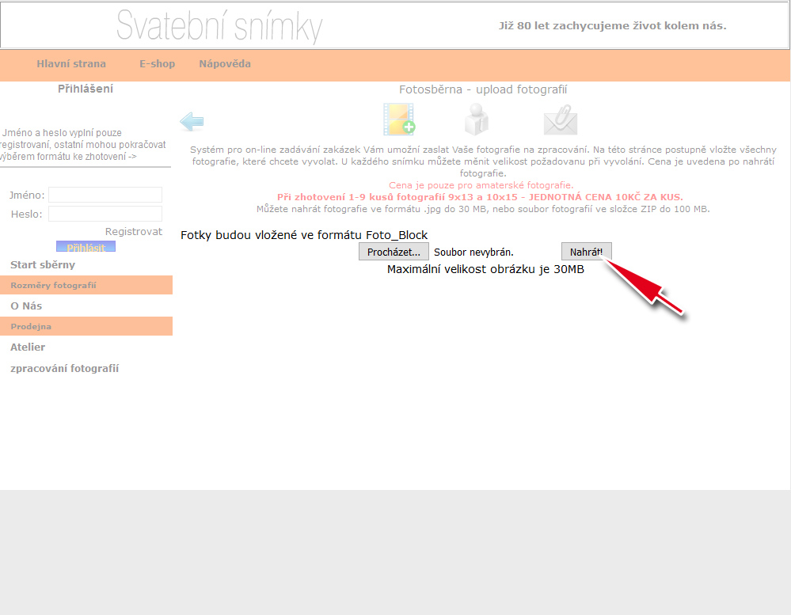
Task: Follow the Registrovat link
Action: (133, 232)
